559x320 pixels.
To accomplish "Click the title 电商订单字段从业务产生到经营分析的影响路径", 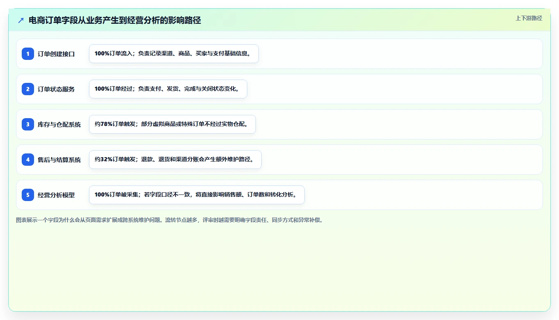I will tap(115, 20).
